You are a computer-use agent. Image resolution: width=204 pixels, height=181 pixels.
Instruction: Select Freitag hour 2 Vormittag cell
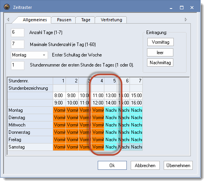(72, 140)
